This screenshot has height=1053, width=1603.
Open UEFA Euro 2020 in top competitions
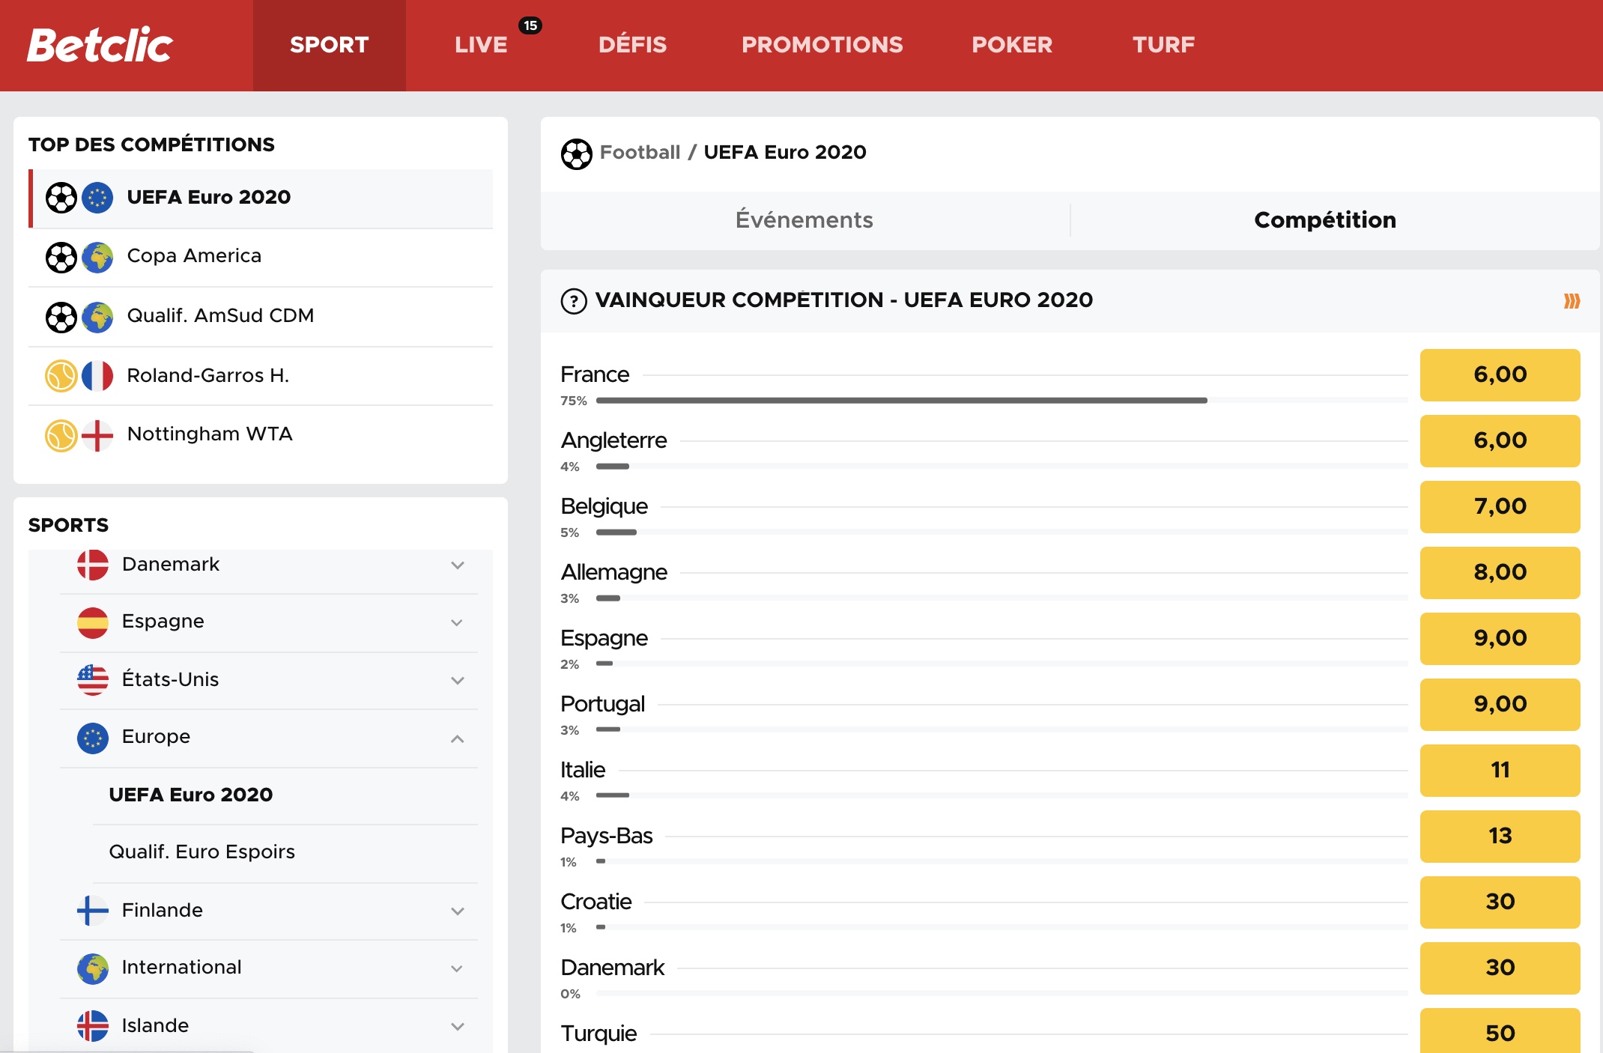coord(261,198)
